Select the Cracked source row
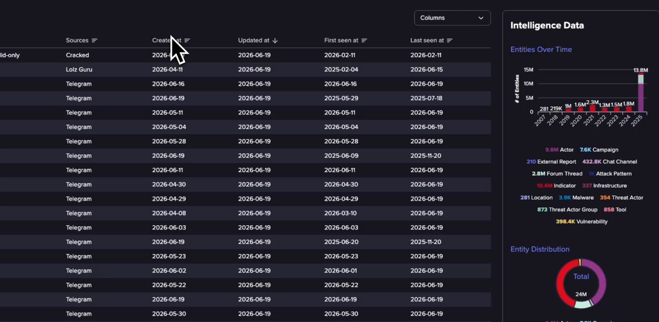Viewport: 659px width, 322px height. coord(245,55)
